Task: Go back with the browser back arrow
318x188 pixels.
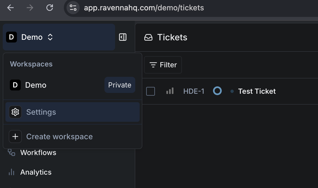Action: 10,8
